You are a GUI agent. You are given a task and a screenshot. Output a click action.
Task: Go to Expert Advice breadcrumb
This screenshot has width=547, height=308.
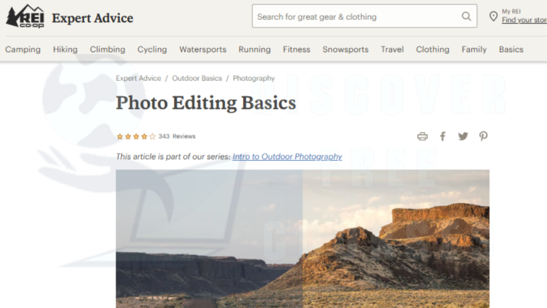pyautogui.click(x=138, y=78)
